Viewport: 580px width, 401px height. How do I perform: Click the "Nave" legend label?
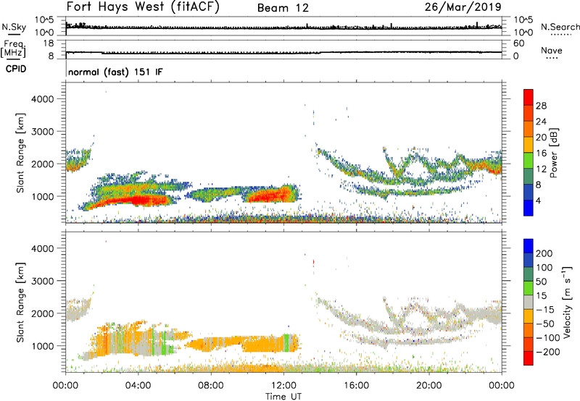(552, 51)
